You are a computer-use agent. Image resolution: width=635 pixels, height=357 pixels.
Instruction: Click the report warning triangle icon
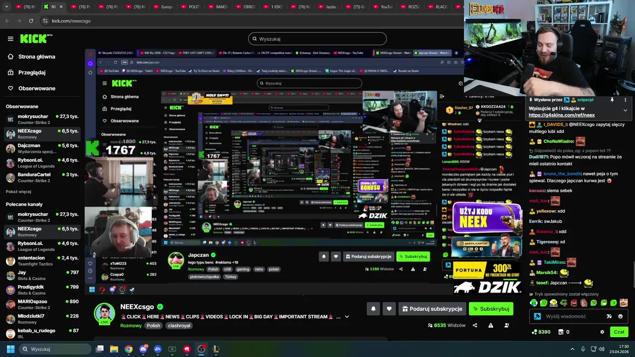491,325
